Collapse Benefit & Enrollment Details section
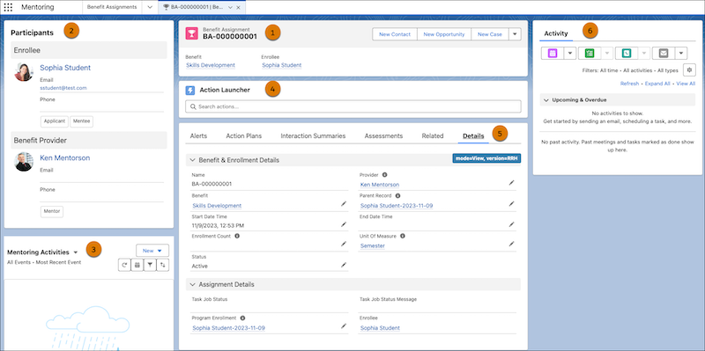705x351 pixels. [192, 160]
